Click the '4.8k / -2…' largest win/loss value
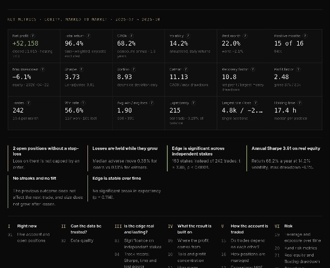 (x=242, y=110)
